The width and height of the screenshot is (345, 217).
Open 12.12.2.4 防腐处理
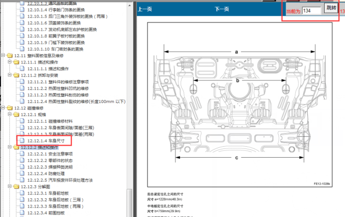[x=46, y=174]
